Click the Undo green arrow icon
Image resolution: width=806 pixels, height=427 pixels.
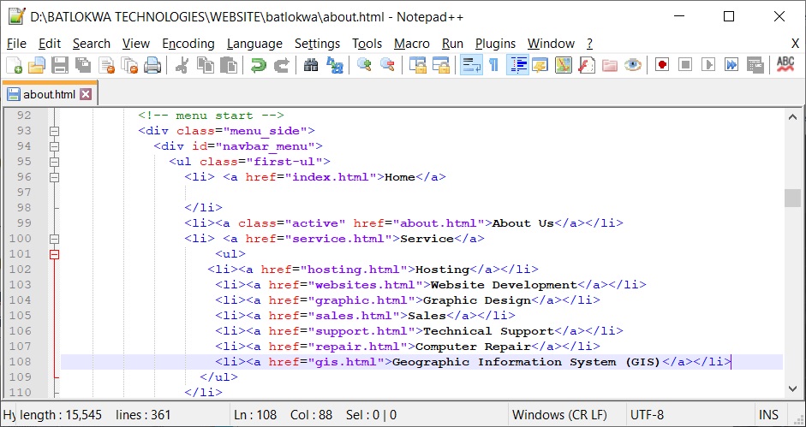coord(257,65)
